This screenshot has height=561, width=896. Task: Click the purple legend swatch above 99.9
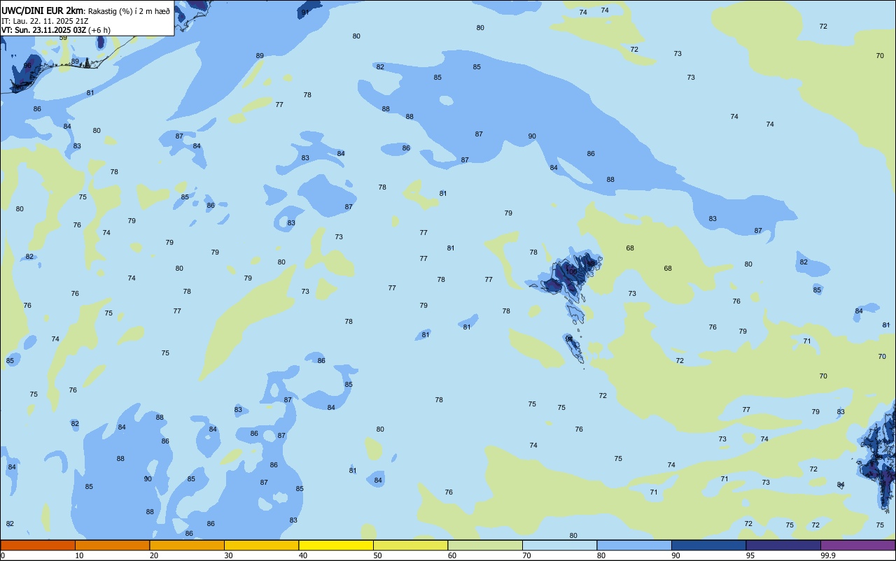click(x=857, y=545)
